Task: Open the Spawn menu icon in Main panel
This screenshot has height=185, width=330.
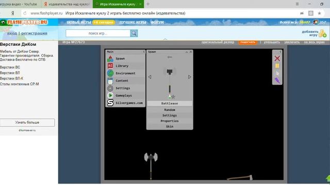Action: pos(110,59)
